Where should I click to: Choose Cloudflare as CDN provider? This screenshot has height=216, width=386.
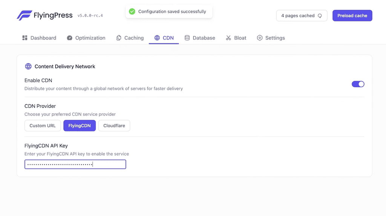114,126
